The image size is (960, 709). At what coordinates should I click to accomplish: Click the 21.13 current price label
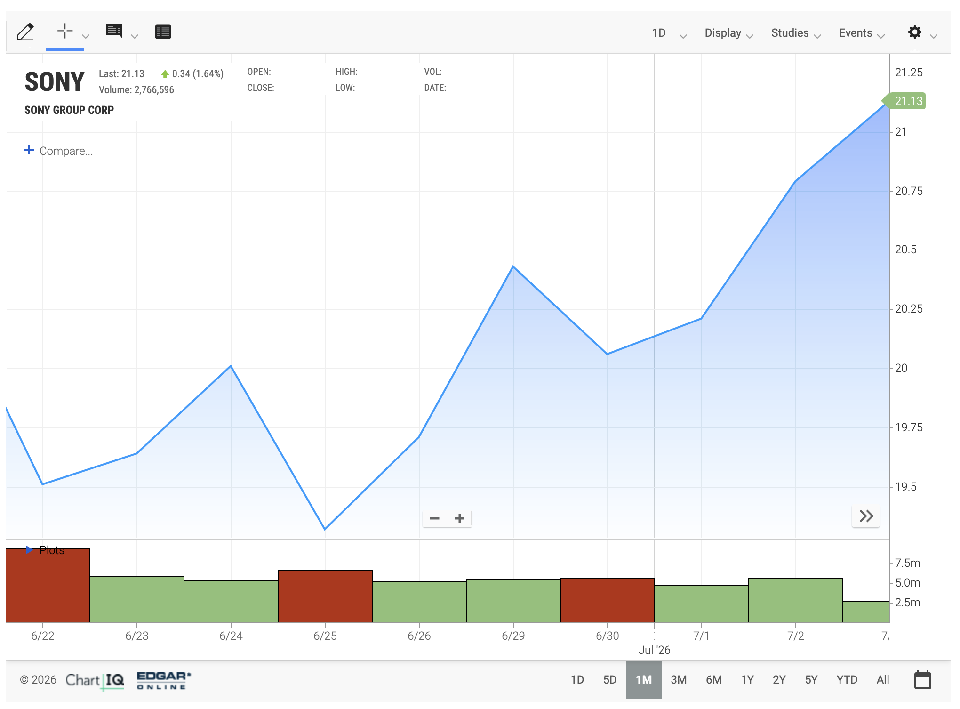905,101
